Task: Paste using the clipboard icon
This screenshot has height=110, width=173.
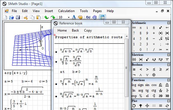Action: click(x=39, y=17)
